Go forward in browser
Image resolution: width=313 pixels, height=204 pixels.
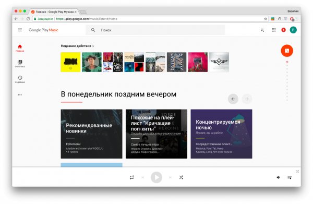[22, 19]
